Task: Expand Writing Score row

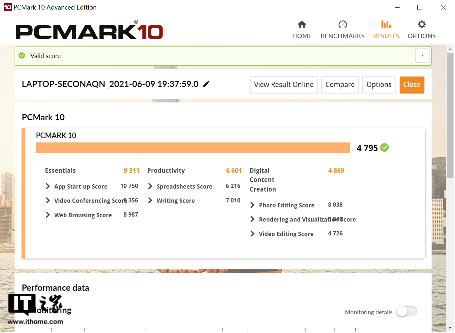Action: (150, 200)
